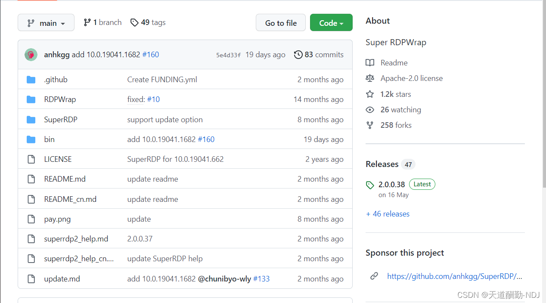Click the folder icon for bin
Screen dimensions: 546x303
31,139
